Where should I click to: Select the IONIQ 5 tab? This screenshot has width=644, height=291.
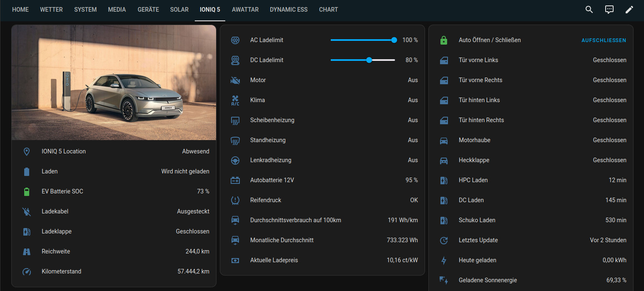pyautogui.click(x=210, y=10)
